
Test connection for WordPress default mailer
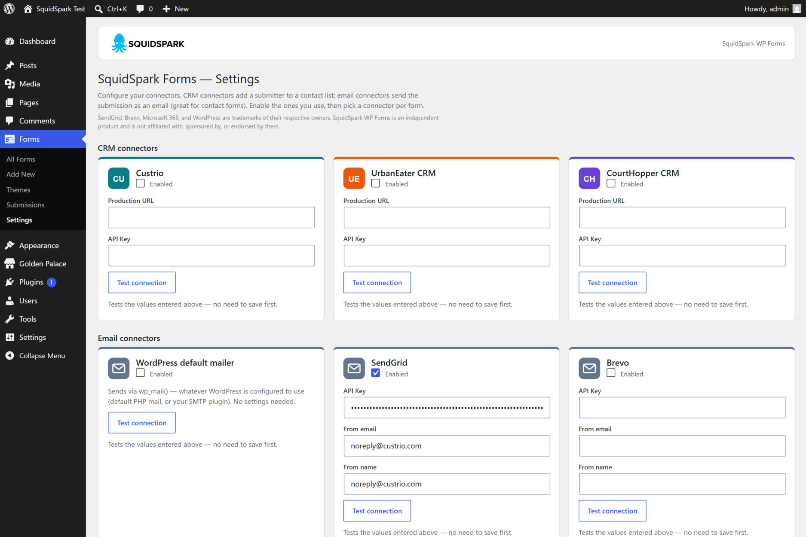pyautogui.click(x=141, y=423)
